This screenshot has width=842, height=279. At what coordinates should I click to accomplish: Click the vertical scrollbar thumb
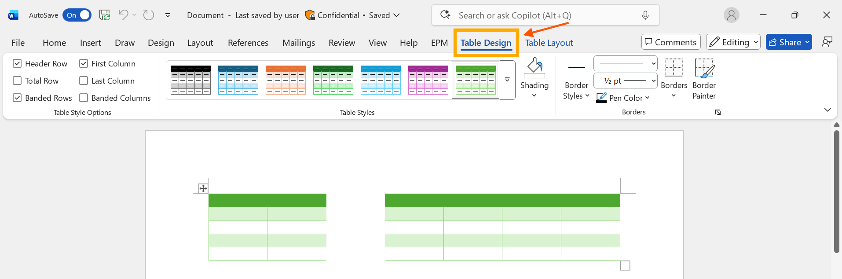tap(837, 191)
